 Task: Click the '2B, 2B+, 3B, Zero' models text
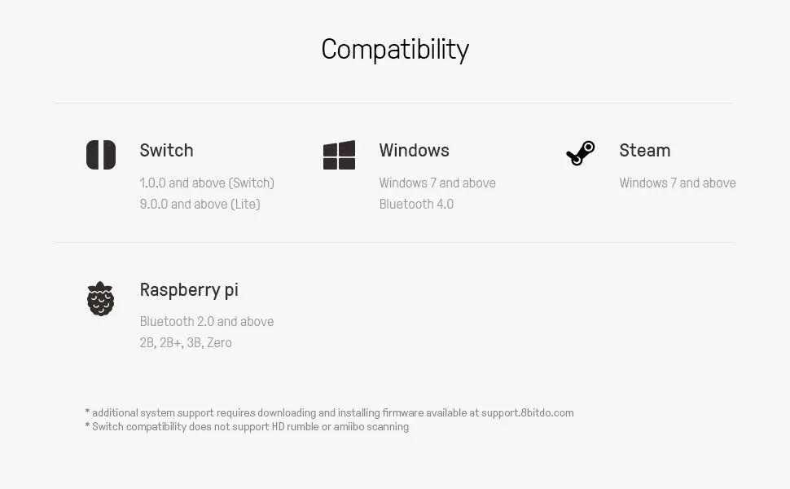[186, 342]
